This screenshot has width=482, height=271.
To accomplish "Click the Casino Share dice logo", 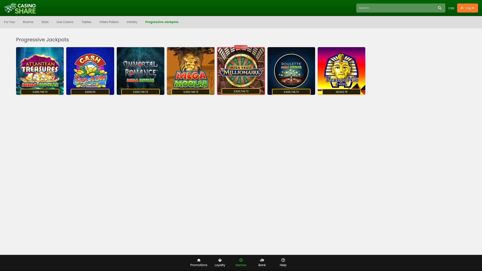I will click(x=10, y=8).
